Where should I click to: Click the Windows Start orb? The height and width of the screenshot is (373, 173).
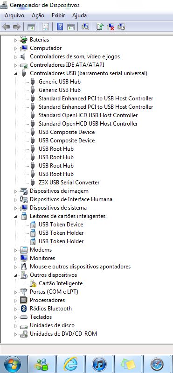point(13,364)
